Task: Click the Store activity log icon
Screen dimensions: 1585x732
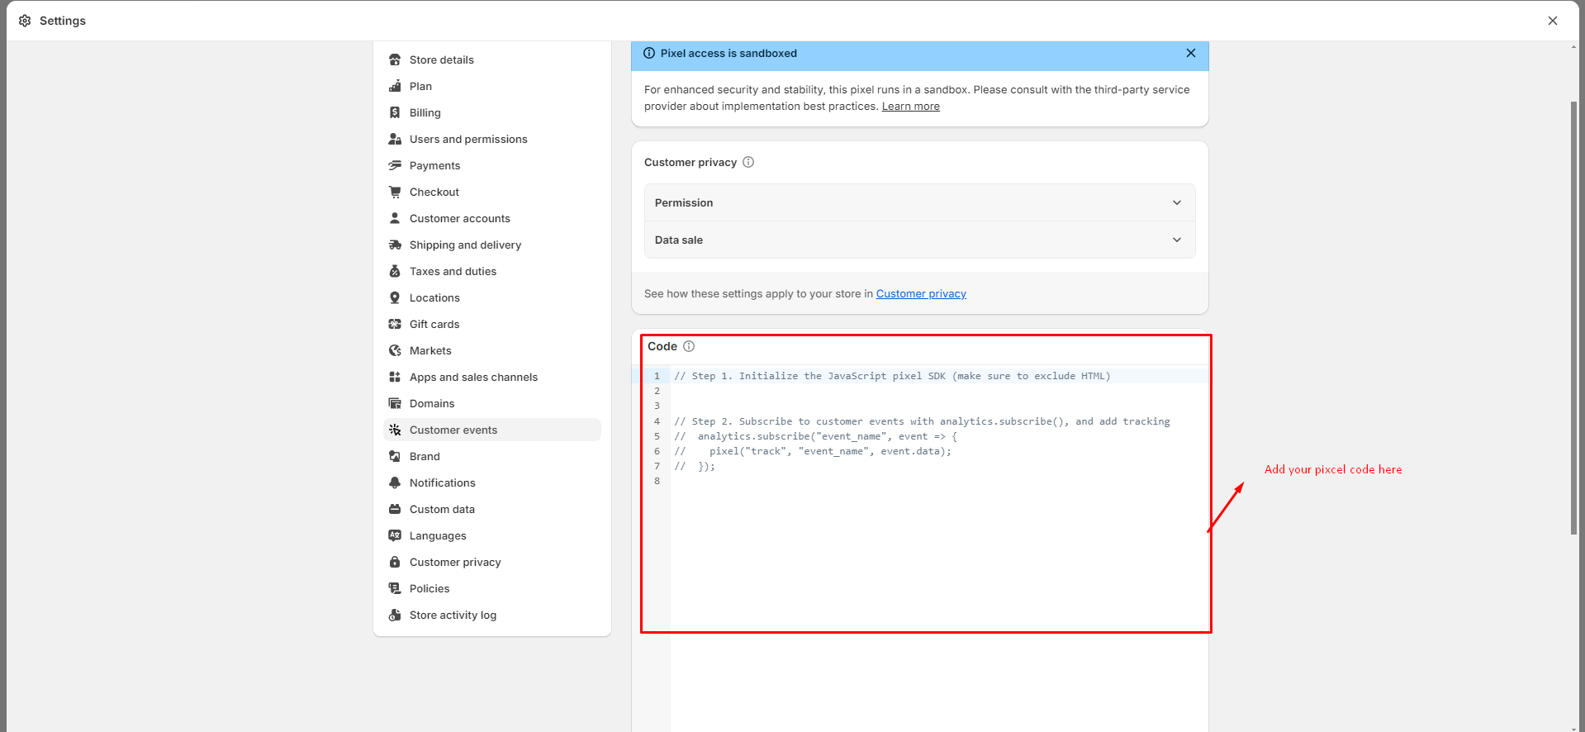Action: click(x=395, y=615)
